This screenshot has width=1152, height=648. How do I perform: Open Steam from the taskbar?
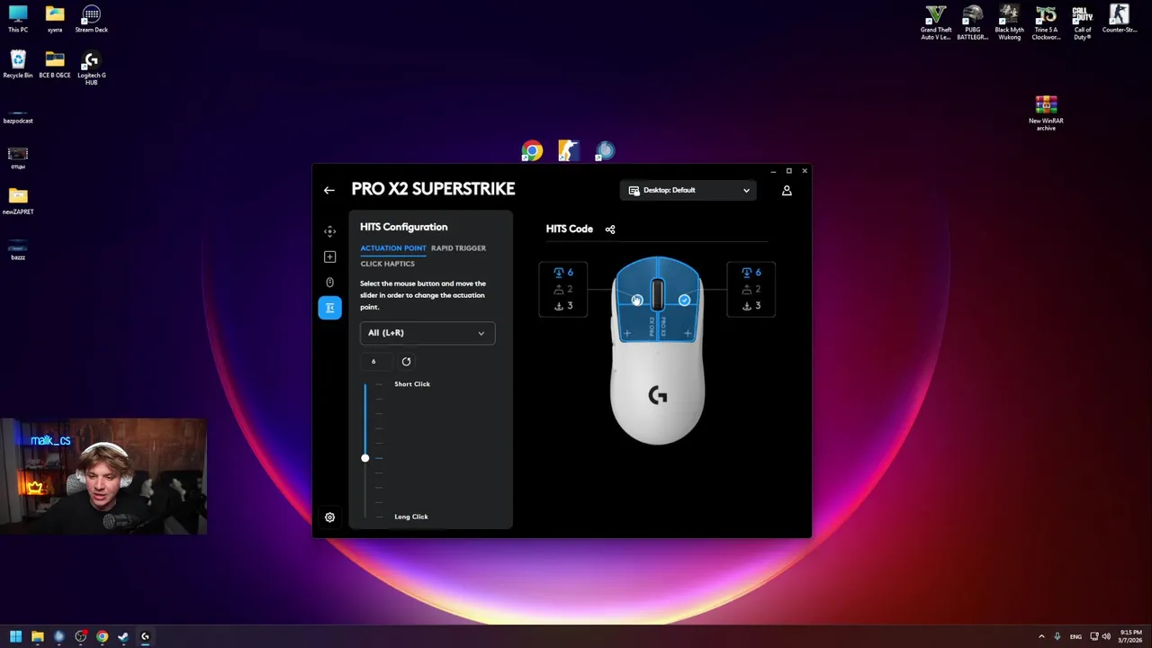[123, 636]
